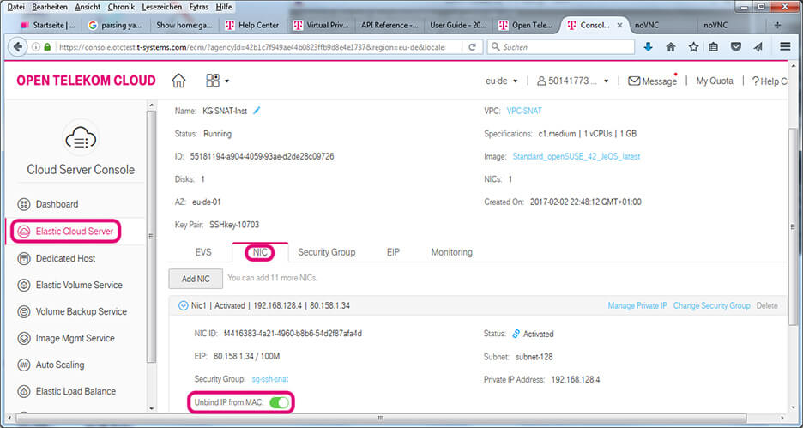This screenshot has height=428, width=803.
Task: Click the Auto Scaling sidebar icon
Action: (23, 365)
